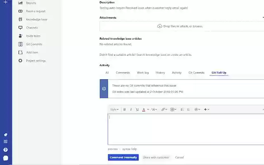Open the insert more plus dropdown
The image size is (264, 165).
coord(207,109)
